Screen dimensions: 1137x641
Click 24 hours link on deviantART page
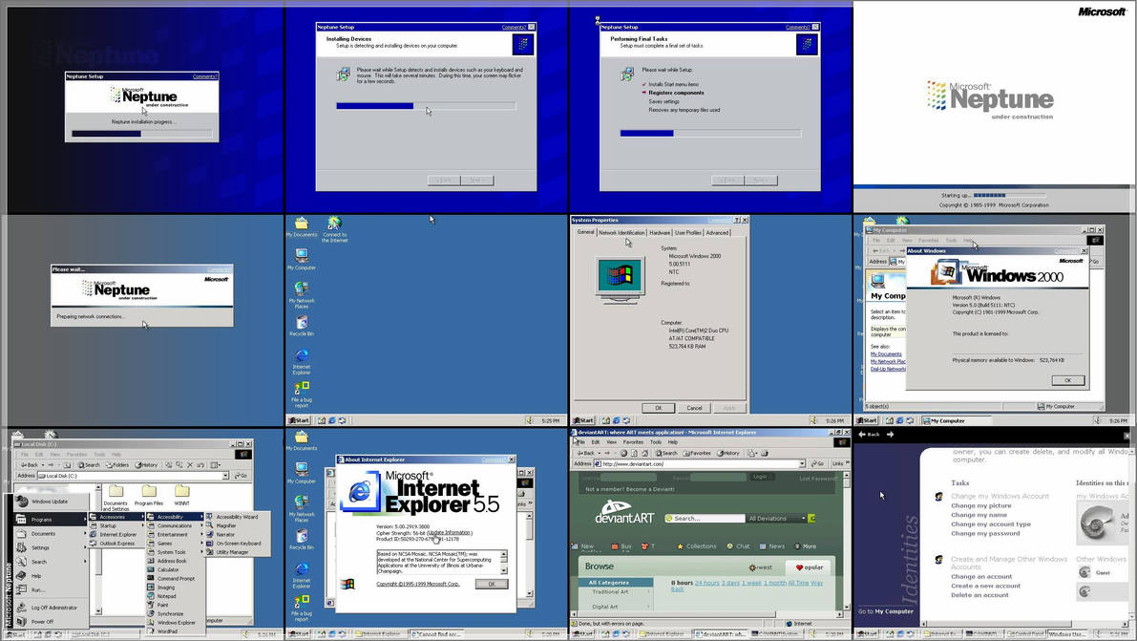pos(707,583)
